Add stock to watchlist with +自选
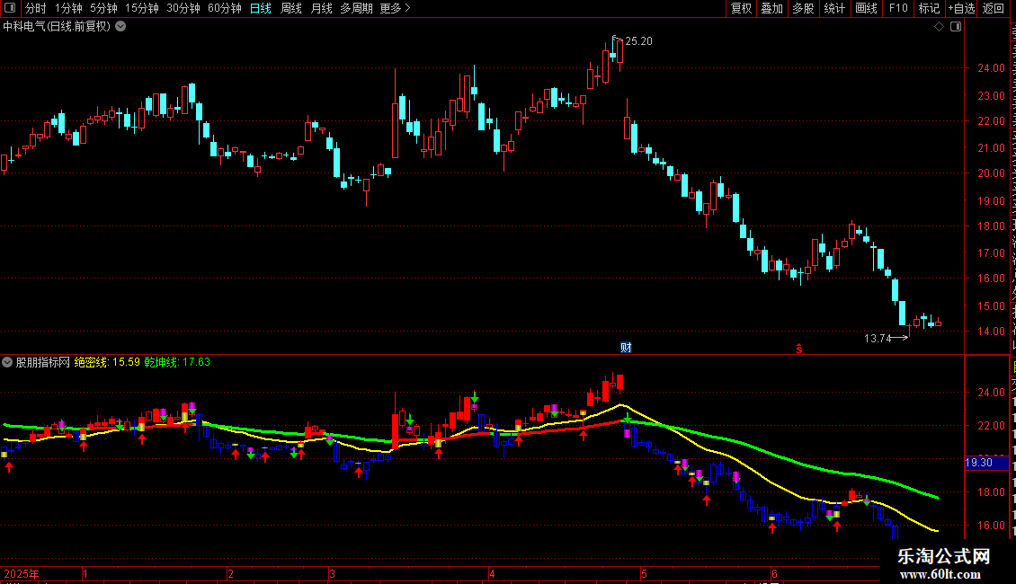Screen dimensions: 1016x584 [x=961, y=8]
